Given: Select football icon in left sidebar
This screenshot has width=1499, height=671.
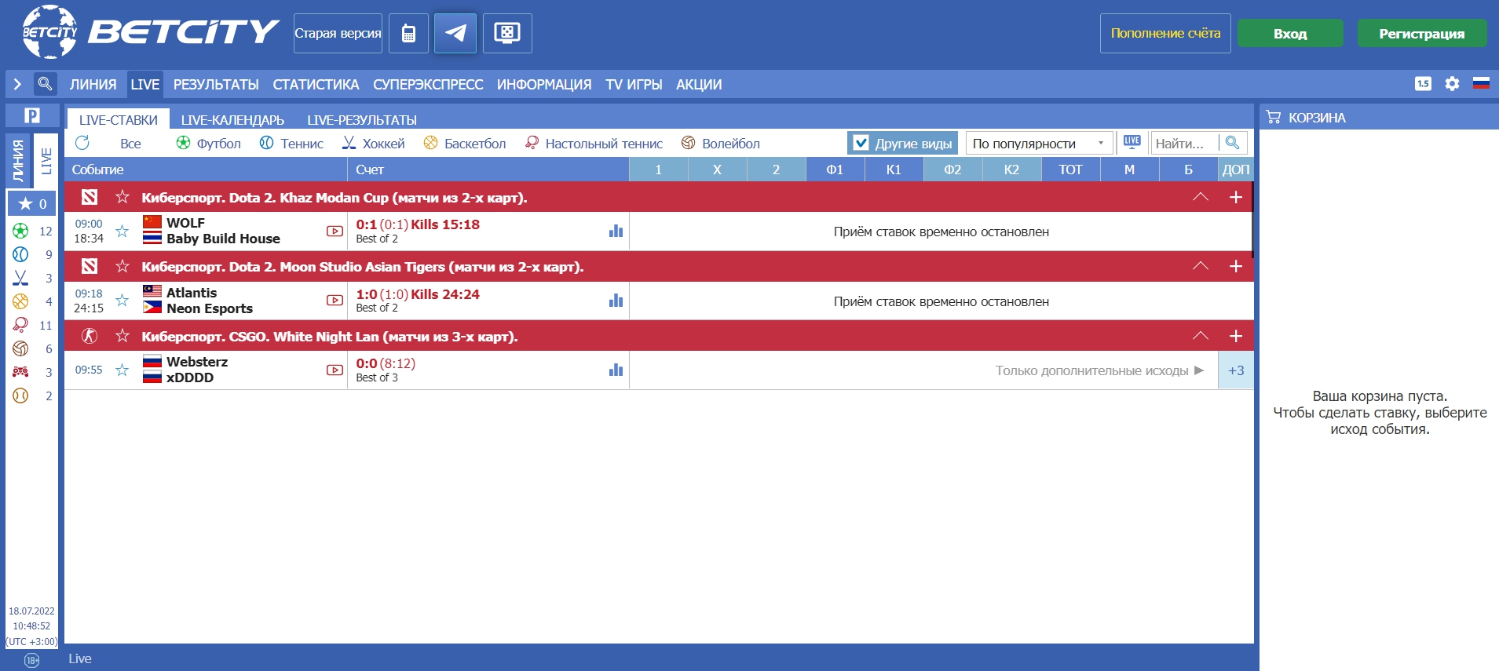Looking at the screenshot, I should coord(21,231).
